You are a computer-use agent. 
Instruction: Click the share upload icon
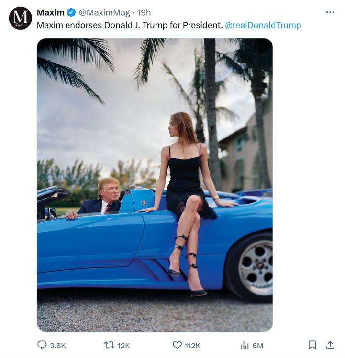330,345
